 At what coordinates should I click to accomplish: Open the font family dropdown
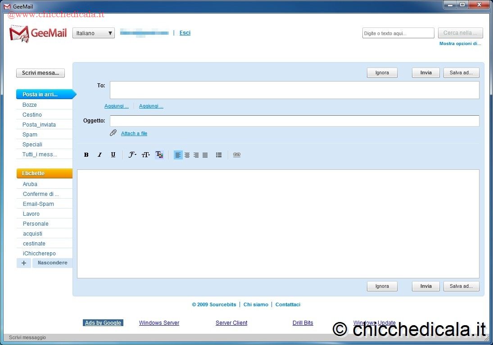pyautogui.click(x=132, y=155)
